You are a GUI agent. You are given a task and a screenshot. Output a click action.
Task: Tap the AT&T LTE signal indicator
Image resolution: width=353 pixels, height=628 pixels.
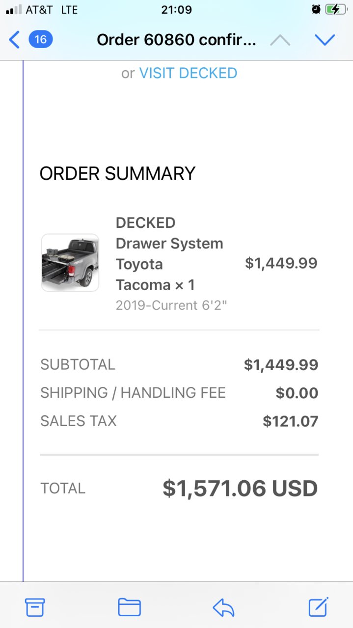[x=42, y=9]
